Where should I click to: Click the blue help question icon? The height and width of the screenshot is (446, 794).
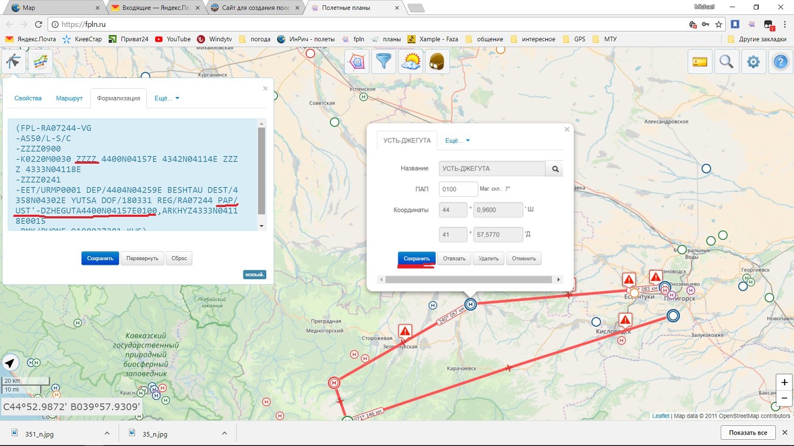tap(780, 62)
